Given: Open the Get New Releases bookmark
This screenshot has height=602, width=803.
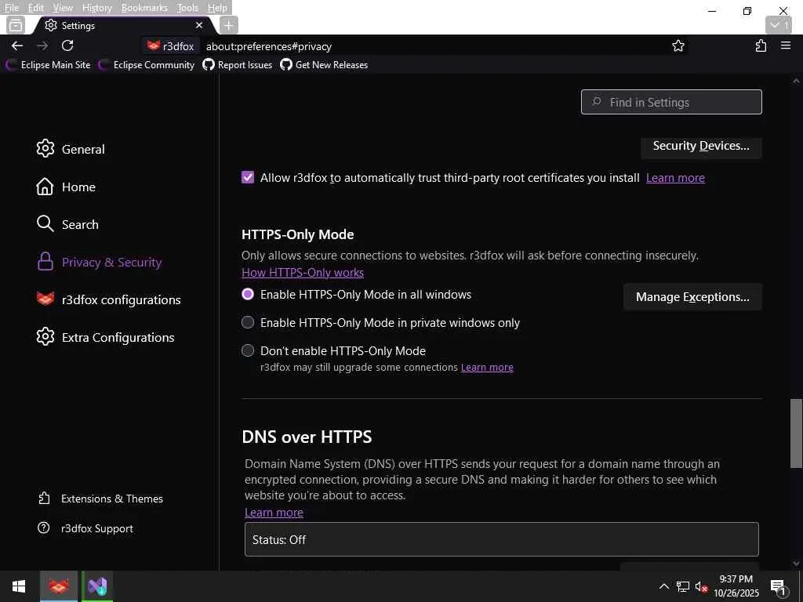Looking at the screenshot, I should 324,65.
